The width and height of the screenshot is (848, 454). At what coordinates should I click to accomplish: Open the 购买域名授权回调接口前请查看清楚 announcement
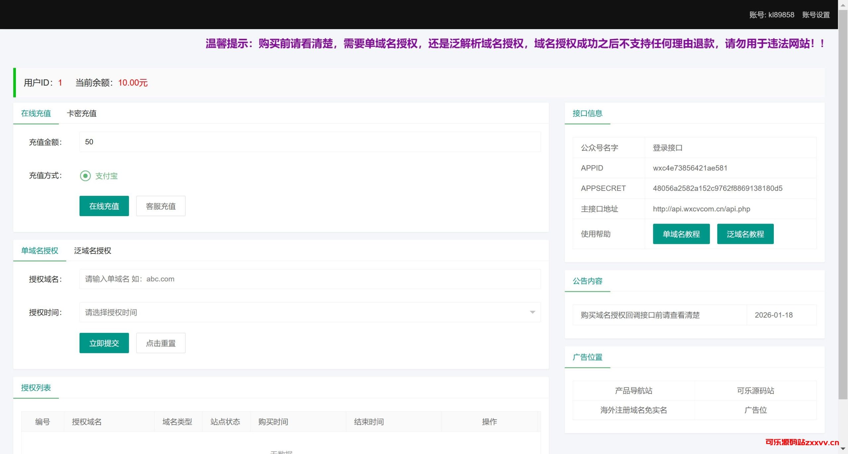[640, 315]
